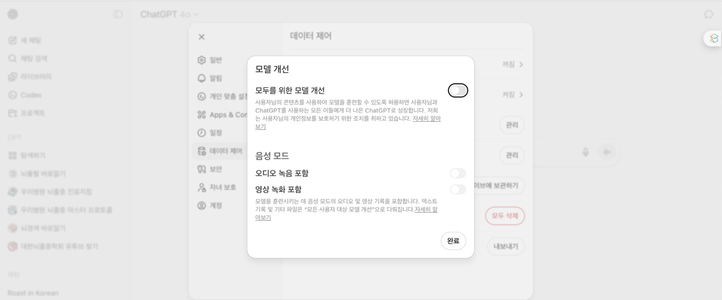722x300 pixels.
Task: Enable the 오디오 녹음 포함 toggle
Action: pos(457,173)
